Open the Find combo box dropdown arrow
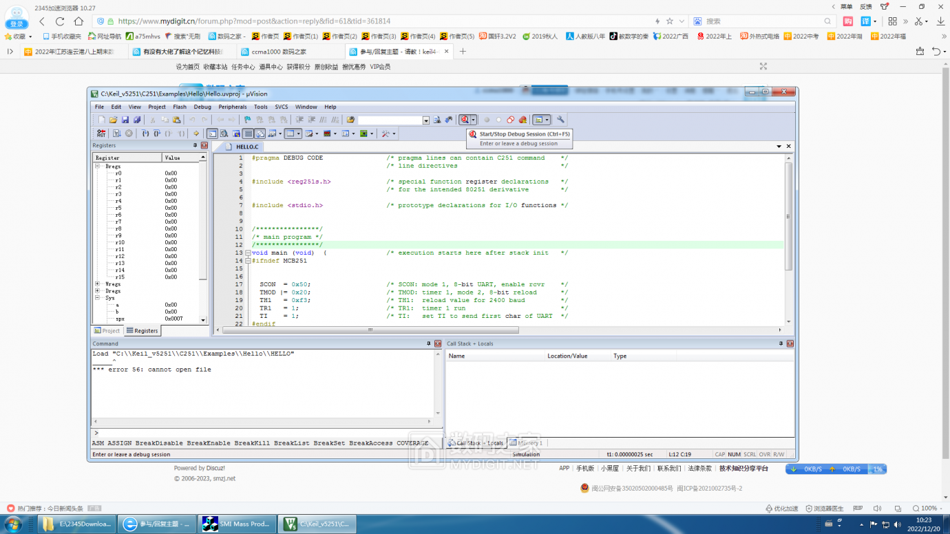Image resolution: width=950 pixels, height=534 pixels. 426,120
